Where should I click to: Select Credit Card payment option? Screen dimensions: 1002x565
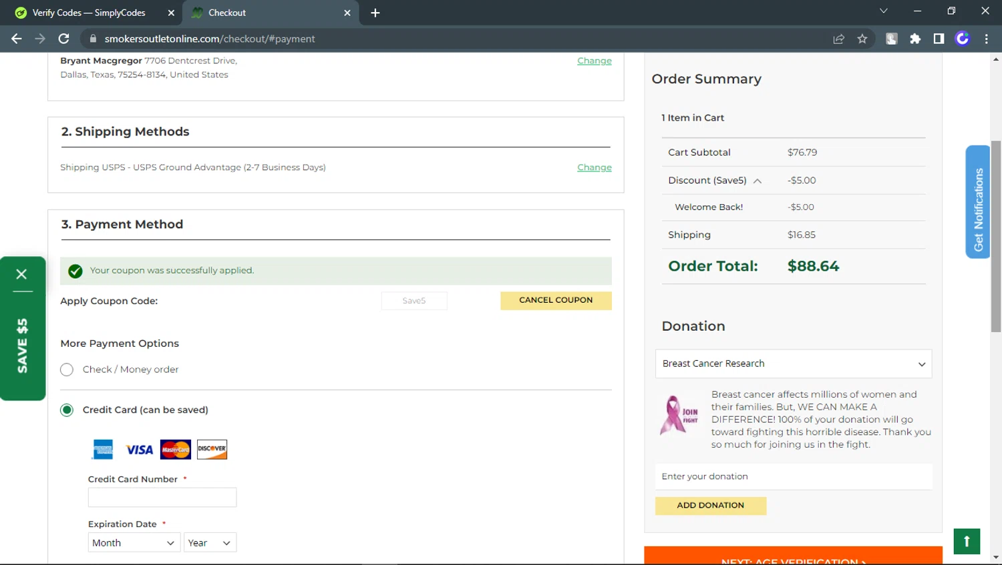coord(67,410)
